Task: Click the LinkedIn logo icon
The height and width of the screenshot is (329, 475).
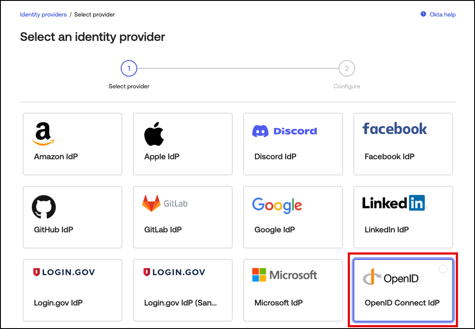Action: point(394,202)
